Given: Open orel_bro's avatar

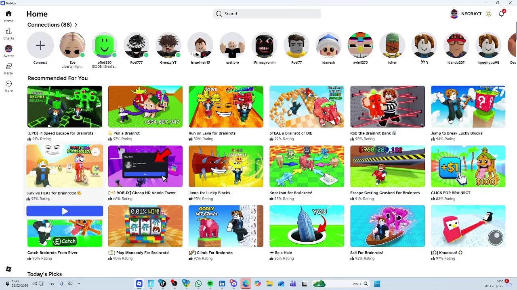Looking at the screenshot, I should point(232,46).
